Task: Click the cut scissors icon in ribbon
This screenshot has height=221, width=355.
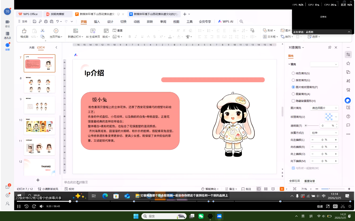Action: [x=43, y=30]
